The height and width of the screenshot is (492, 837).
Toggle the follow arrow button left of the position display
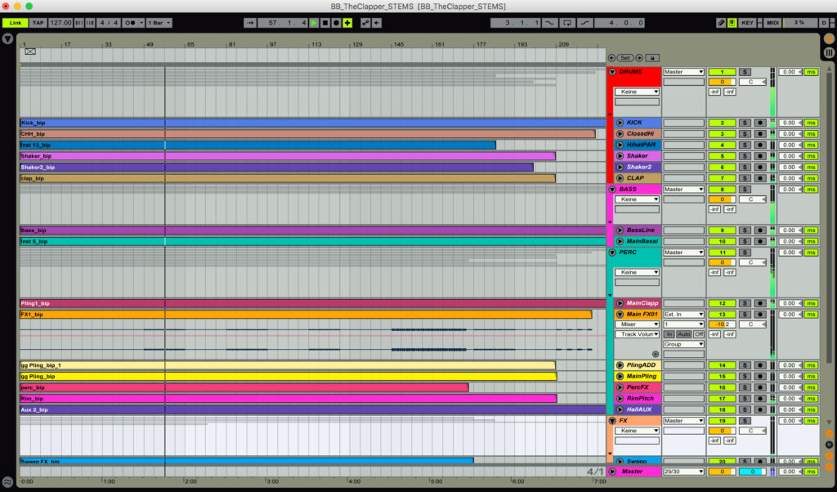(x=250, y=23)
